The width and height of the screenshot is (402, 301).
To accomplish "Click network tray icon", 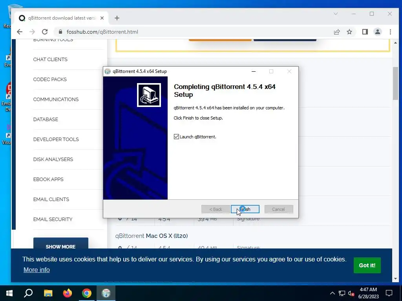I will point(342,293).
